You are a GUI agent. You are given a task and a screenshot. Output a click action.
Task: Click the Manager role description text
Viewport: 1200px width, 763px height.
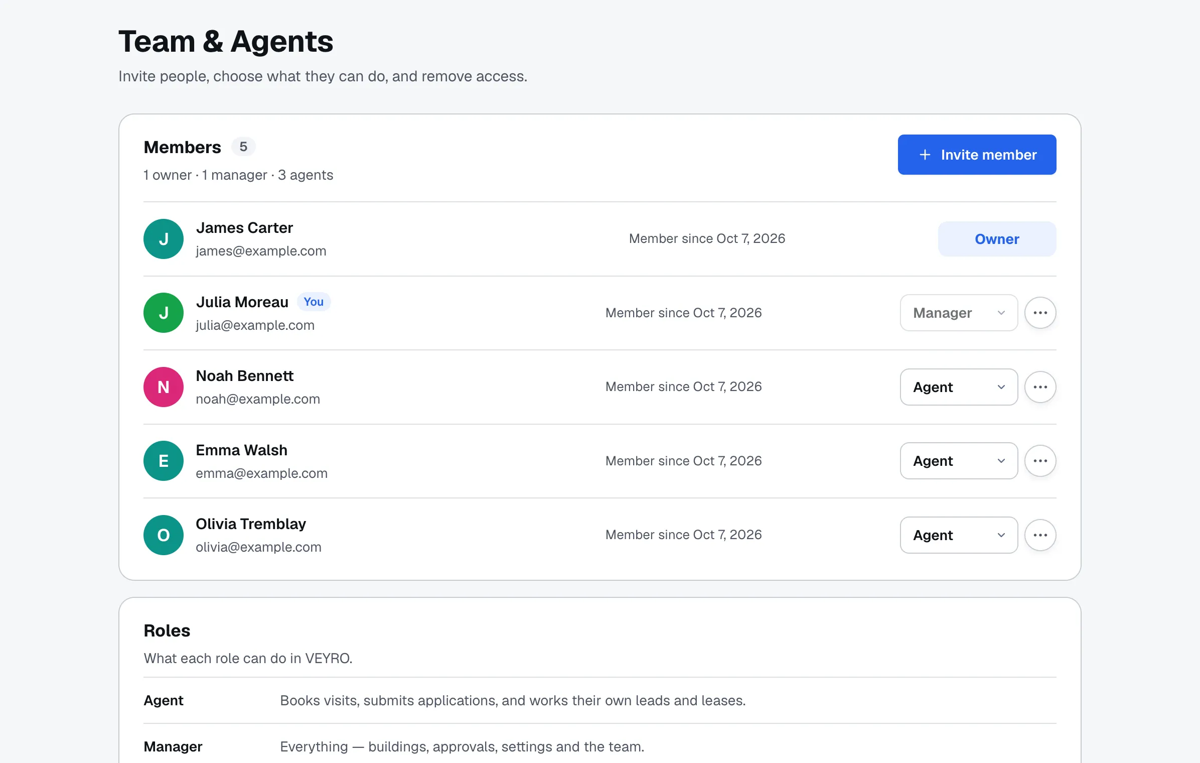pos(462,746)
